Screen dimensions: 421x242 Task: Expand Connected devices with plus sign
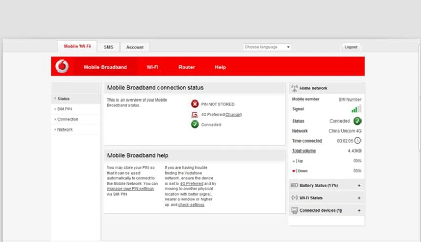point(359,210)
